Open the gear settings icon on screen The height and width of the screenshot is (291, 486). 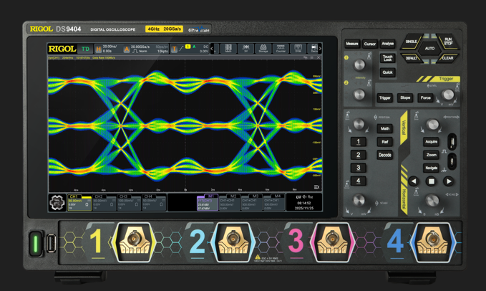pyautogui.click(x=57, y=203)
